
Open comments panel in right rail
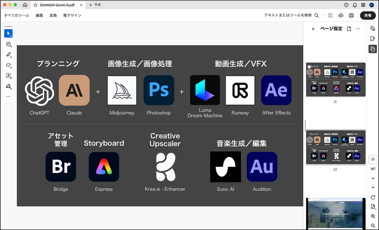point(373,29)
